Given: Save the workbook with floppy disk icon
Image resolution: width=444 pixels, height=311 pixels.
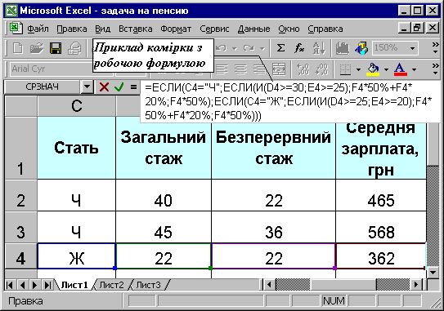Looking at the screenshot, I should click(x=56, y=48).
